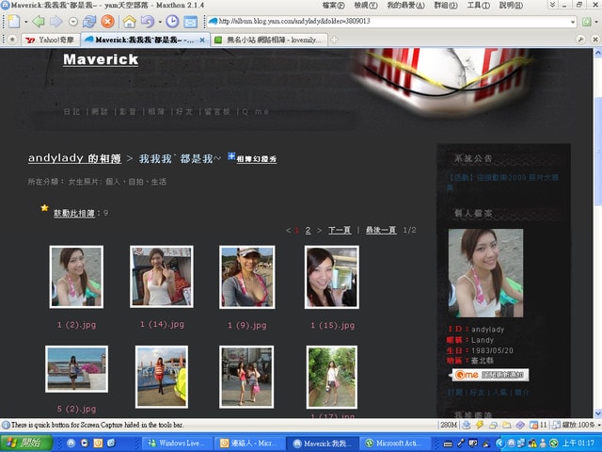Expand hidden system tray icons arrow
The width and height of the screenshot is (602, 452).
(499, 444)
